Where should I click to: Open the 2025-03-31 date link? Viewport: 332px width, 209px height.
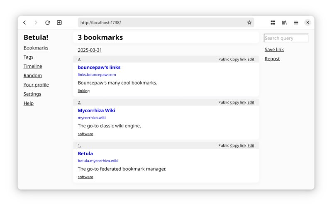(x=90, y=50)
